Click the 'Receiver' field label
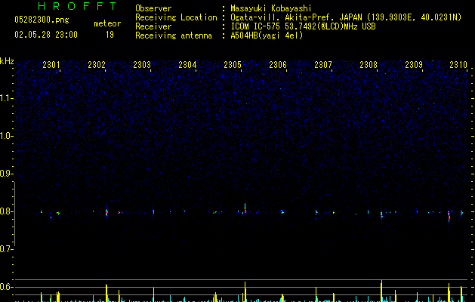 tap(153, 26)
